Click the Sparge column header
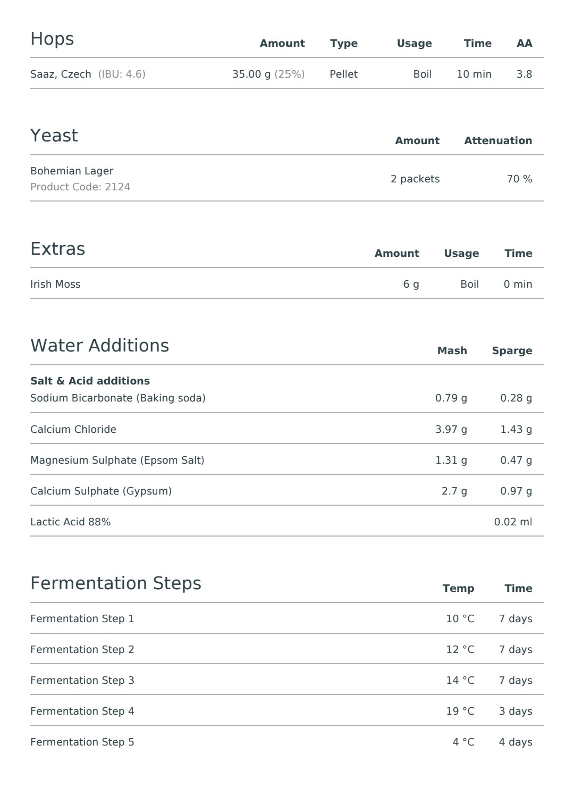This screenshot has height=812, width=574. pos(512,351)
